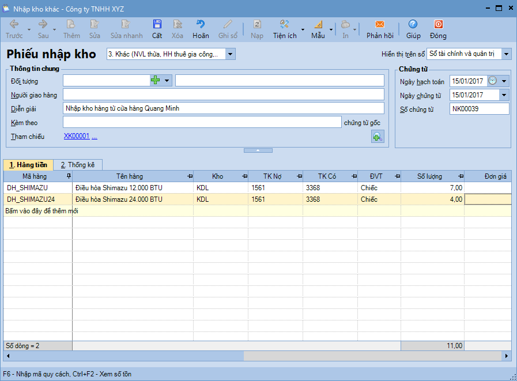The width and height of the screenshot is (517, 381).
Task: Expand Hiển thị trên sổ dropdown
Action: point(506,54)
